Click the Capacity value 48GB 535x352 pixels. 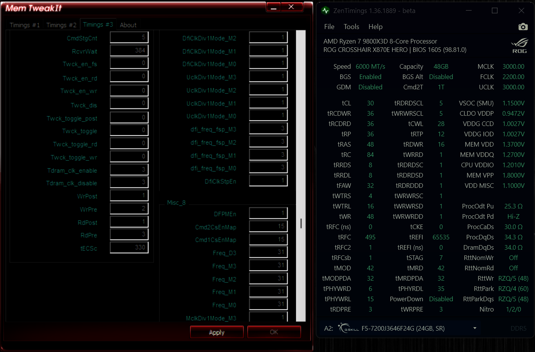(x=441, y=66)
